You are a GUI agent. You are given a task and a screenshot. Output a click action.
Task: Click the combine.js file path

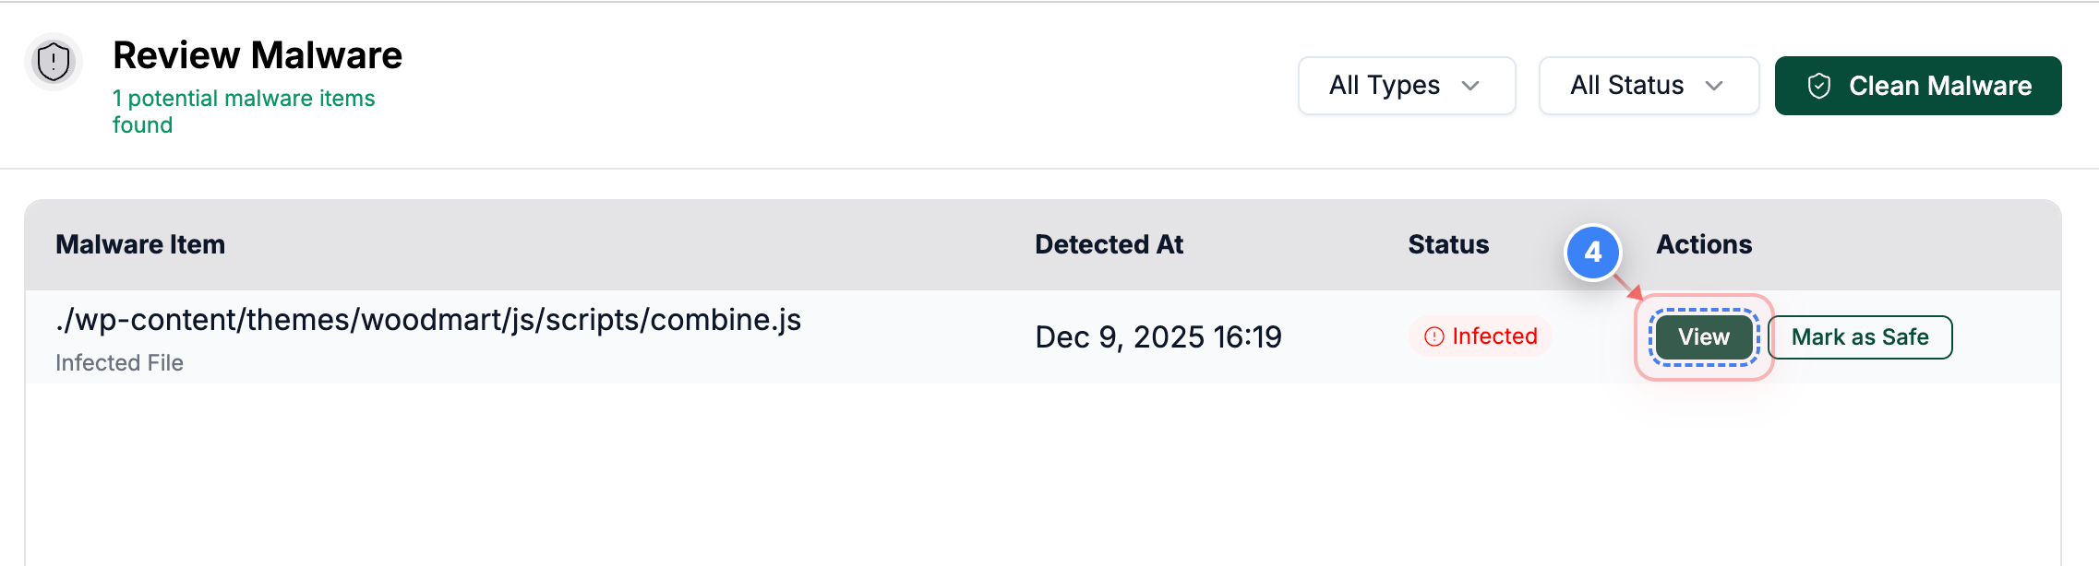click(427, 320)
